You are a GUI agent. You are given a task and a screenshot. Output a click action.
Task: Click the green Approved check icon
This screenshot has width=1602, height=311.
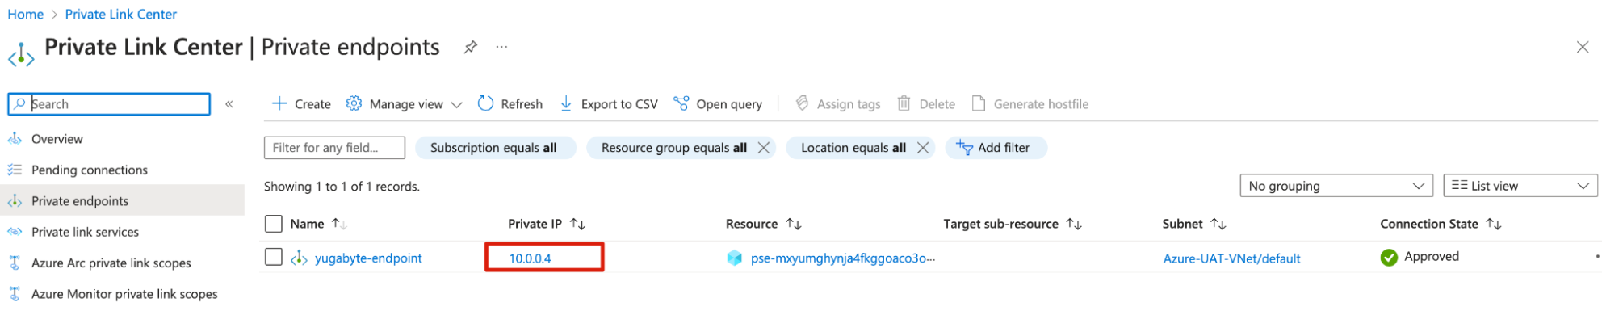click(1389, 258)
